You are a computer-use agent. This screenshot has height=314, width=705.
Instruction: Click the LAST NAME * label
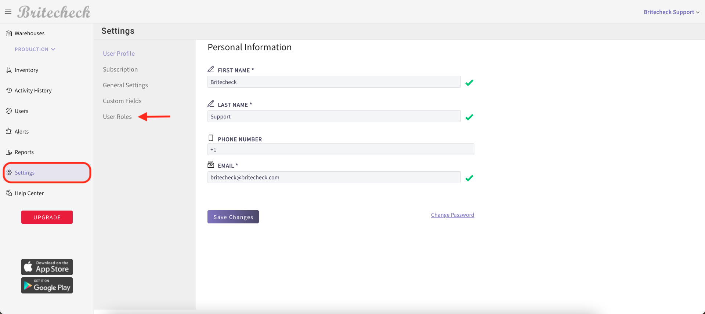click(235, 105)
